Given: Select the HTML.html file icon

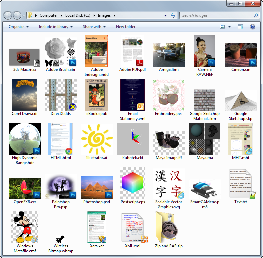Looking at the screenshot, I should coord(61,139).
